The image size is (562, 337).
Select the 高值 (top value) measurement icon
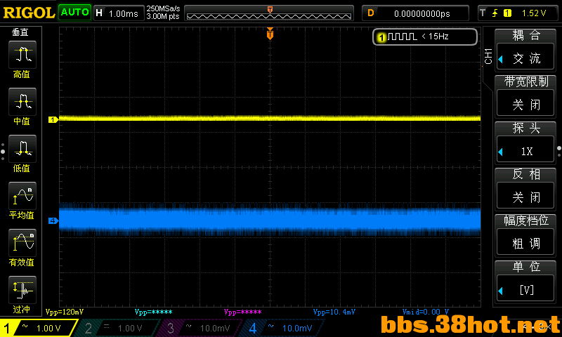click(x=22, y=55)
